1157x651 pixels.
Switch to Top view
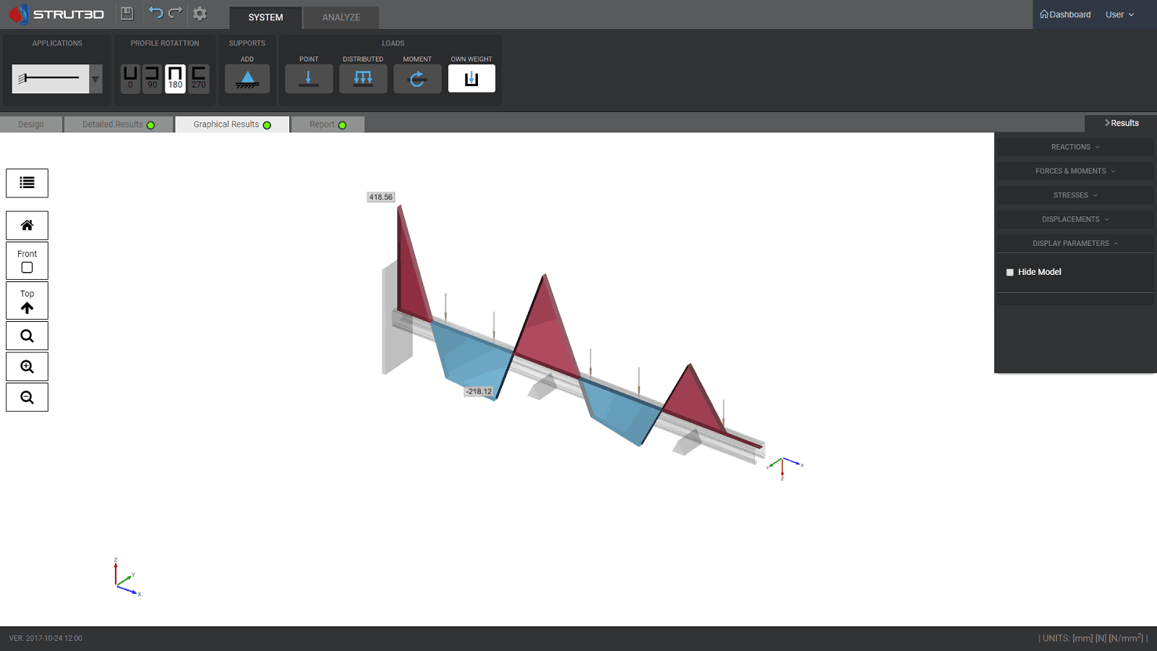[x=27, y=301]
